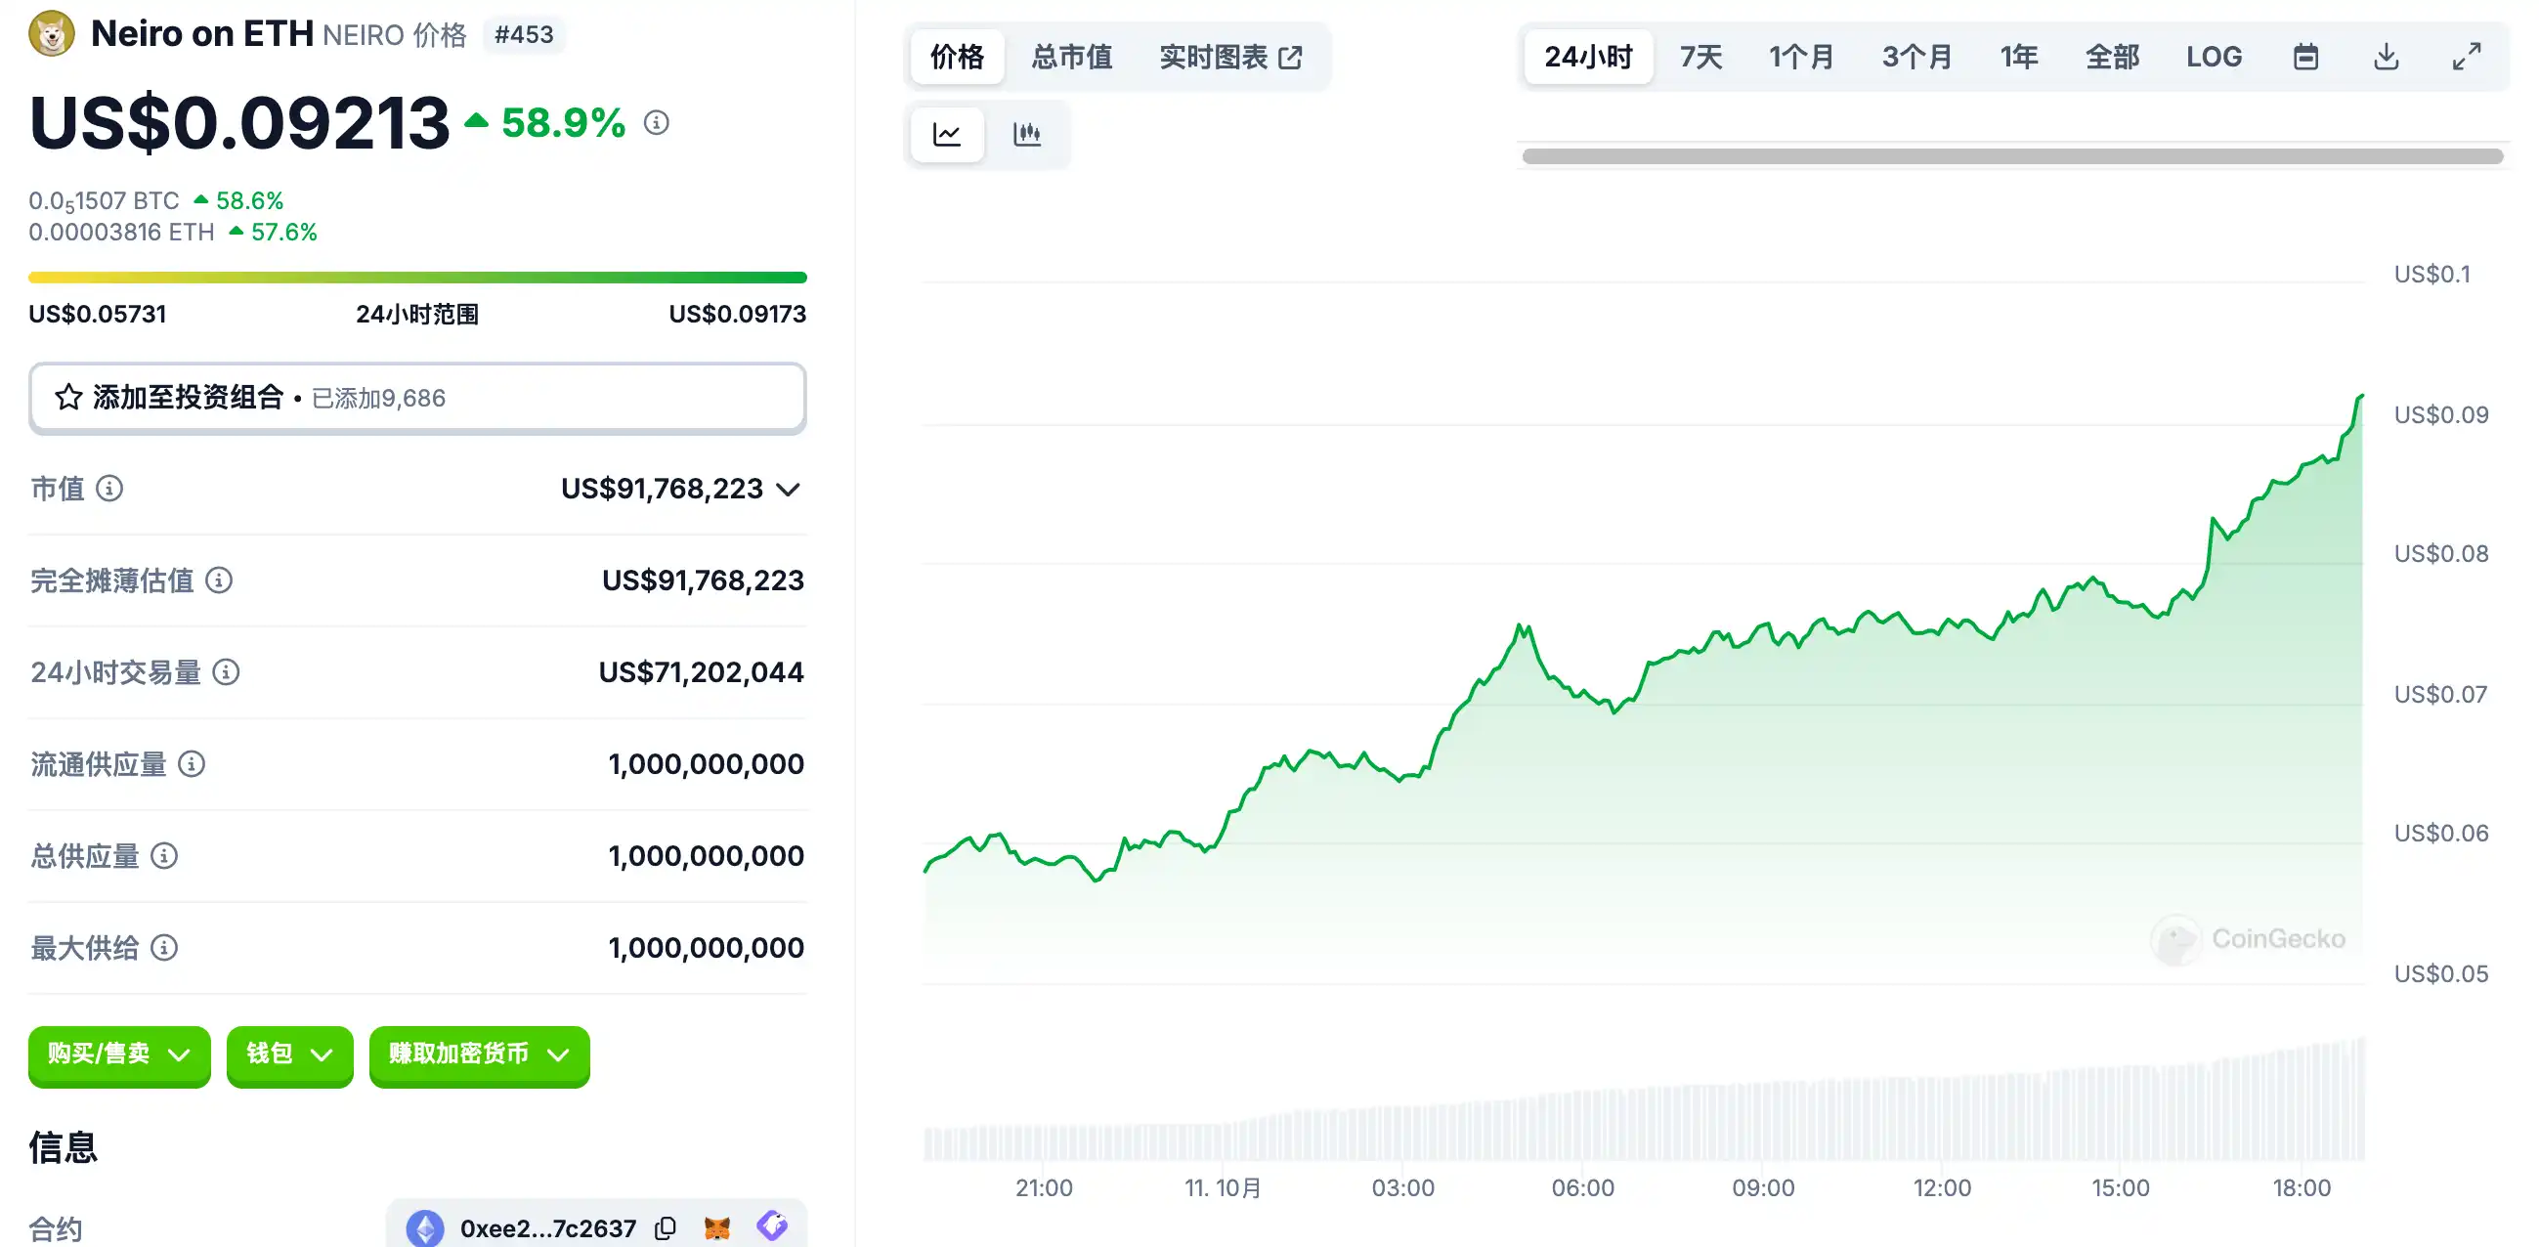
Task: Switch to the 总市值 tab
Action: click(1071, 58)
